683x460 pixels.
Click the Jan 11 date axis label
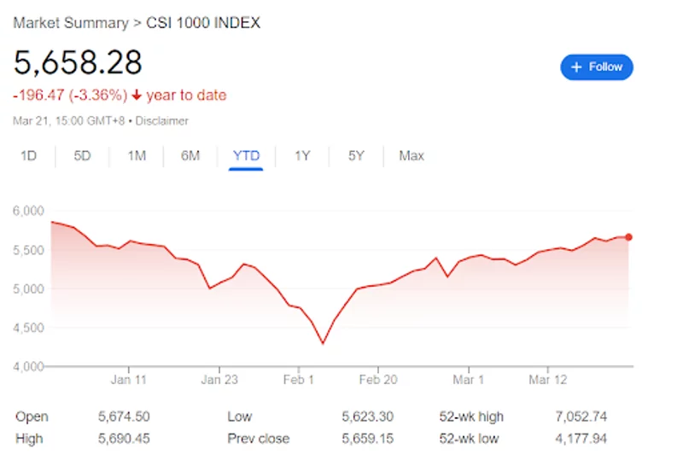pyautogui.click(x=129, y=378)
